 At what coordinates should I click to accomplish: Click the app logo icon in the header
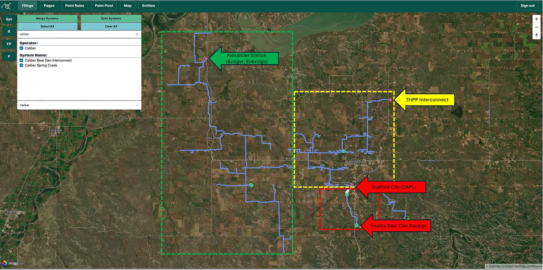6,6
